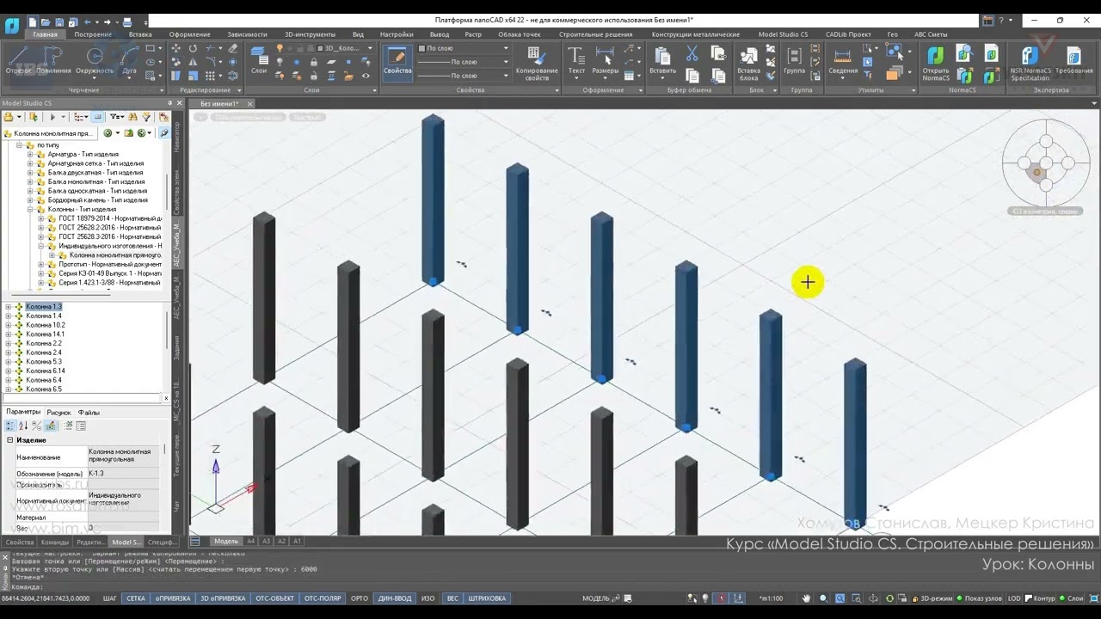Click the Контур status button

(x=1040, y=598)
